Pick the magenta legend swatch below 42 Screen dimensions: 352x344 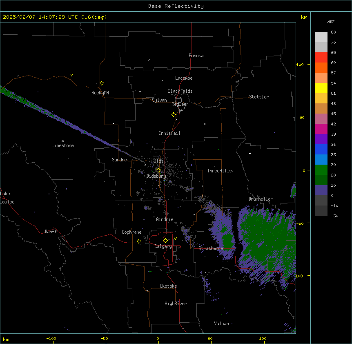coord(321,129)
